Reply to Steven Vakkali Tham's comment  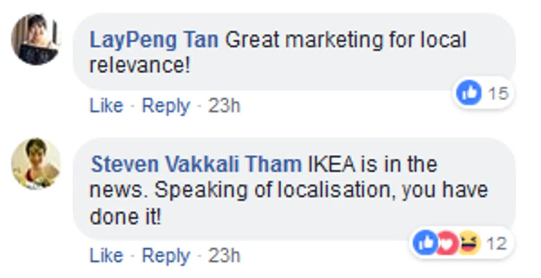165,255
